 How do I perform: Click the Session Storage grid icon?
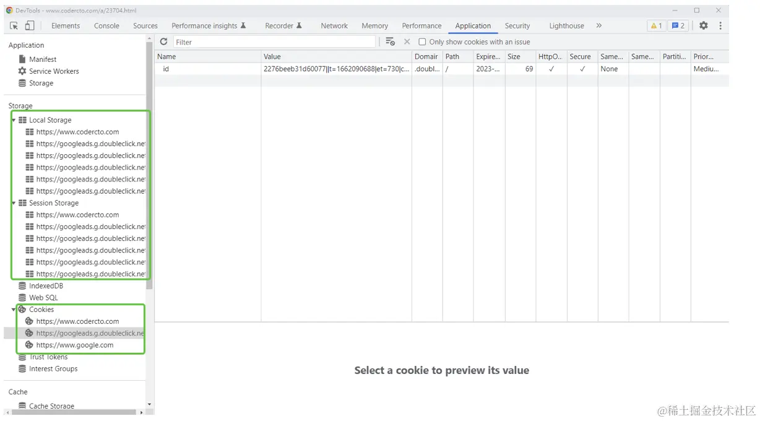point(22,202)
